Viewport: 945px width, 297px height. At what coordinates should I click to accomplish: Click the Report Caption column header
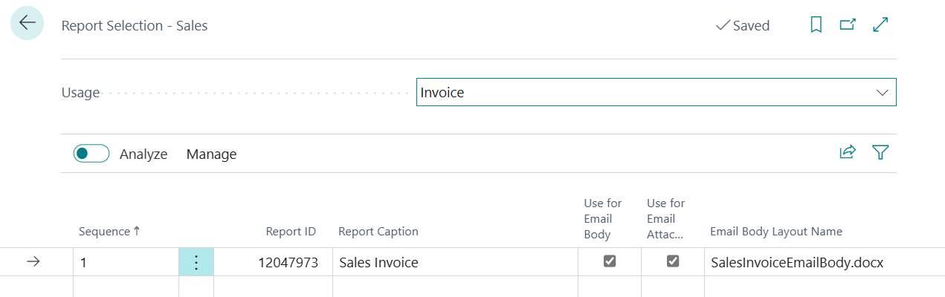(378, 232)
